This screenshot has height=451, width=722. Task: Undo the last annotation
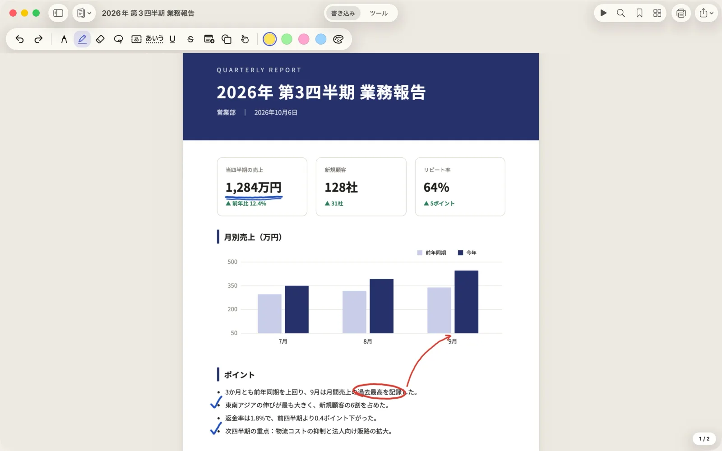[x=19, y=39]
